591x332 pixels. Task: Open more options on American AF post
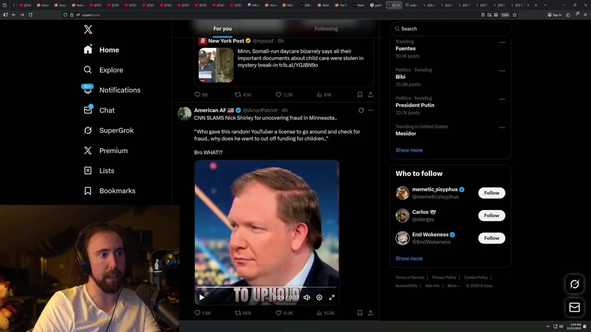pyautogui.click(x=370, y=110)
